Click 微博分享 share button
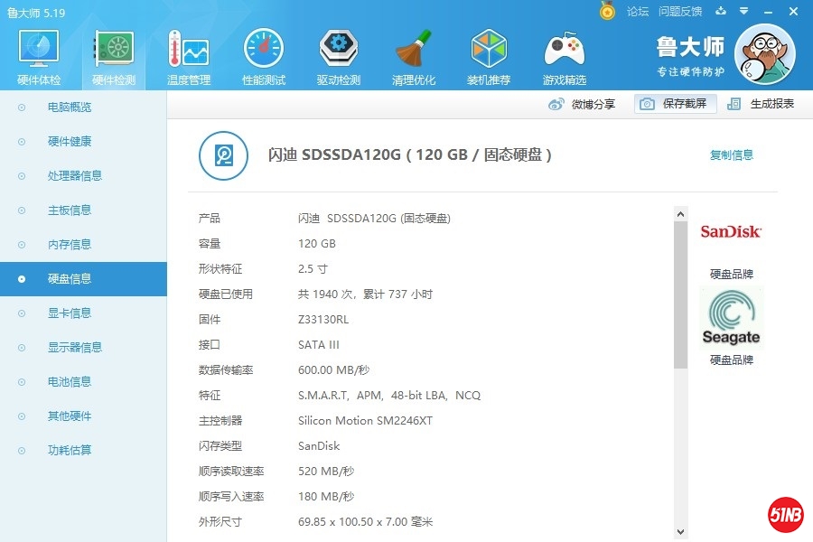Viewport: 813px width, 542px height. [582, 104]
